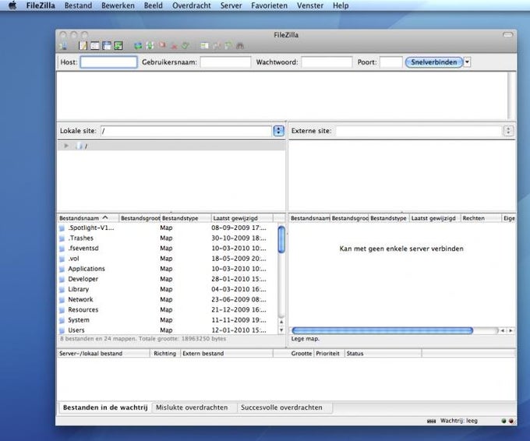Click the queue icon beside Wachtrij: leeg
The width and height of the screenshot is (530, 441).
[x=431, y=421]
